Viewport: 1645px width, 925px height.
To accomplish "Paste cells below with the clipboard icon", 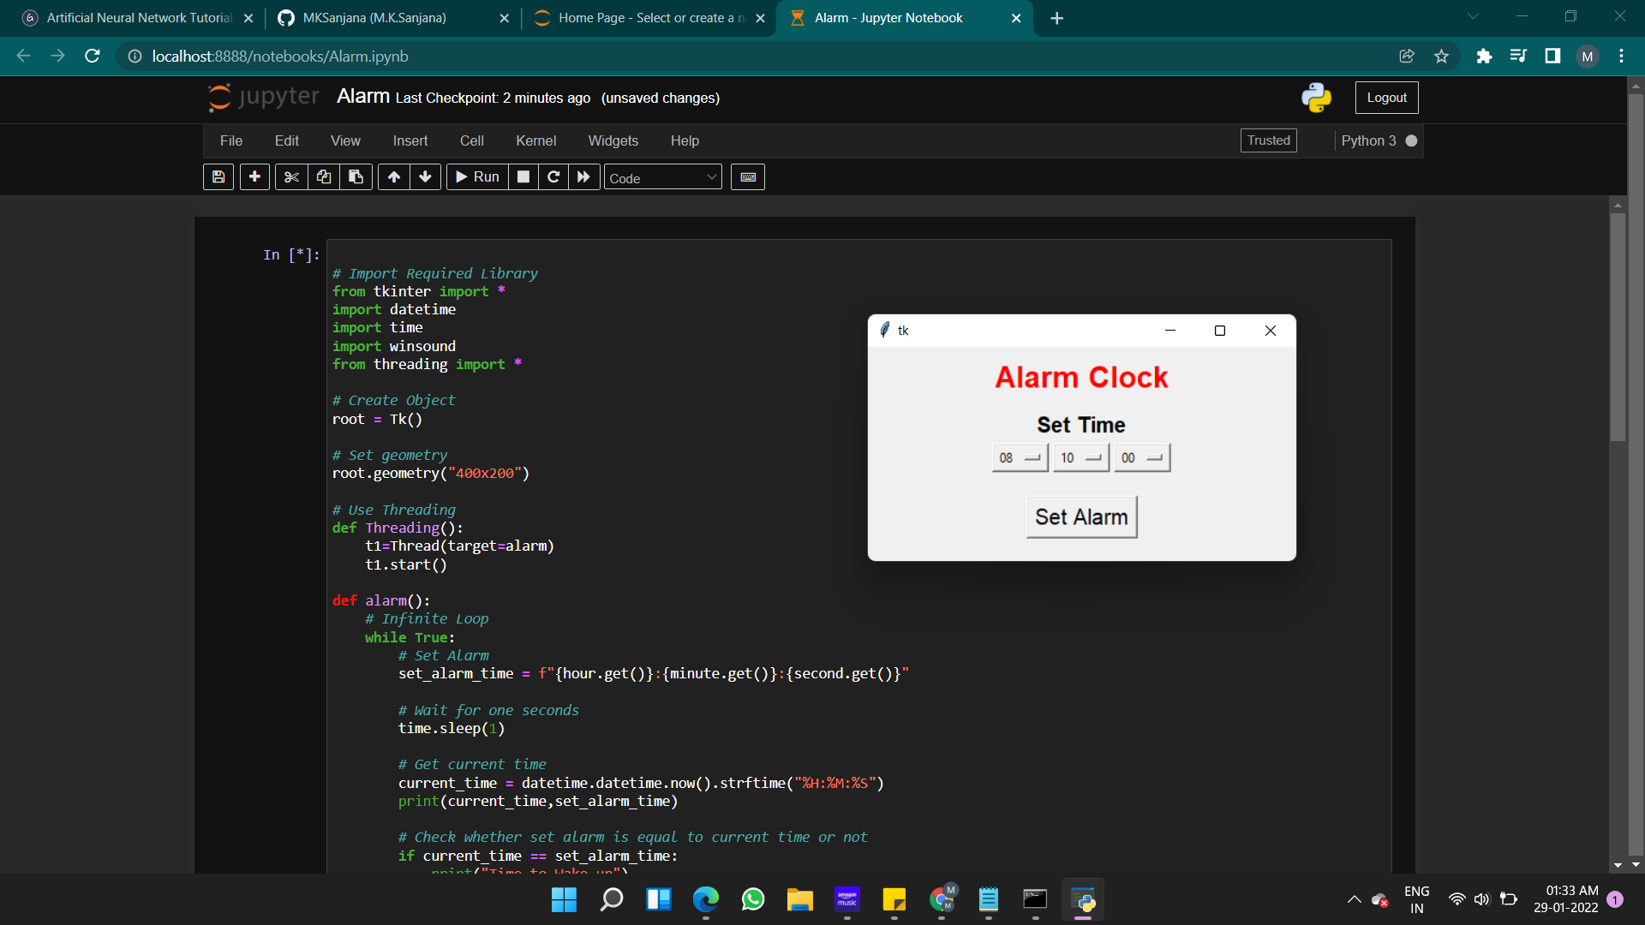I will pyautogui.click(x=356, y=177).
